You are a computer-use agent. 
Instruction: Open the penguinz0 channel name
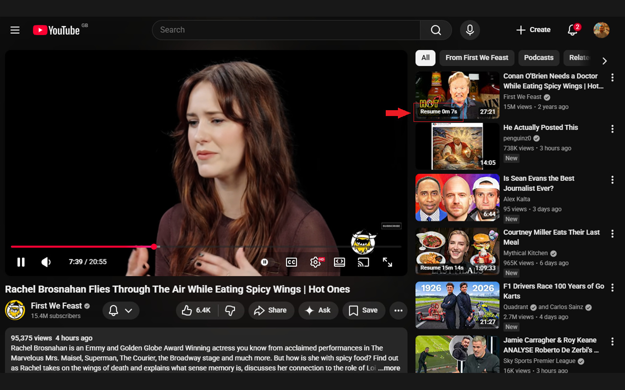pos(517,138)
